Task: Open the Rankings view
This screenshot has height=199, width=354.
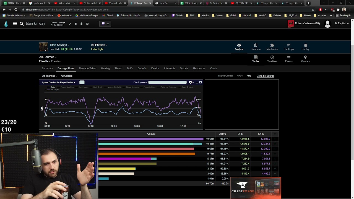Action: click(289, 47)
